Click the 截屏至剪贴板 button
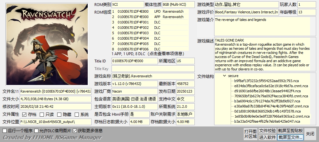Screen dimensions: 319x142 (x=290, y=131)
